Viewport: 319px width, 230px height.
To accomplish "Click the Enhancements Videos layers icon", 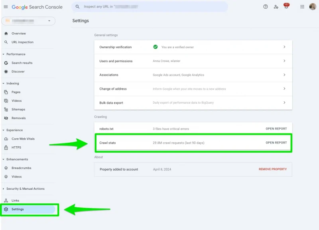I will tap(6, 177).
